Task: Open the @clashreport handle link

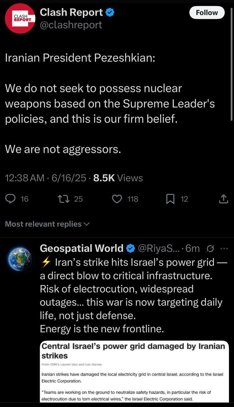Action: coord(71,25)
